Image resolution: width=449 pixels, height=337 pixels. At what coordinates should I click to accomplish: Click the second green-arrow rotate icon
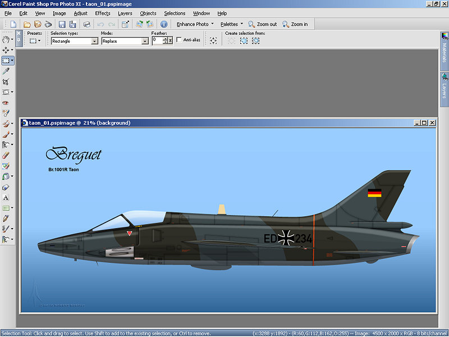pos(150,24)
